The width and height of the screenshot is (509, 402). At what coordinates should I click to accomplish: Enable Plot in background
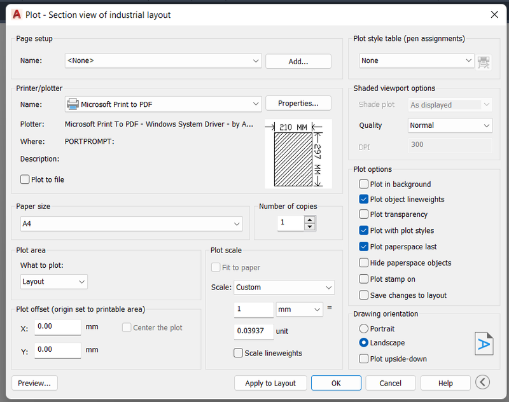[363, 184]
